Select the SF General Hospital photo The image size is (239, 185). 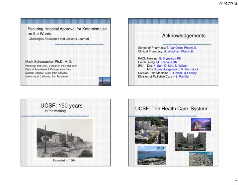click(x=190, y=142)
